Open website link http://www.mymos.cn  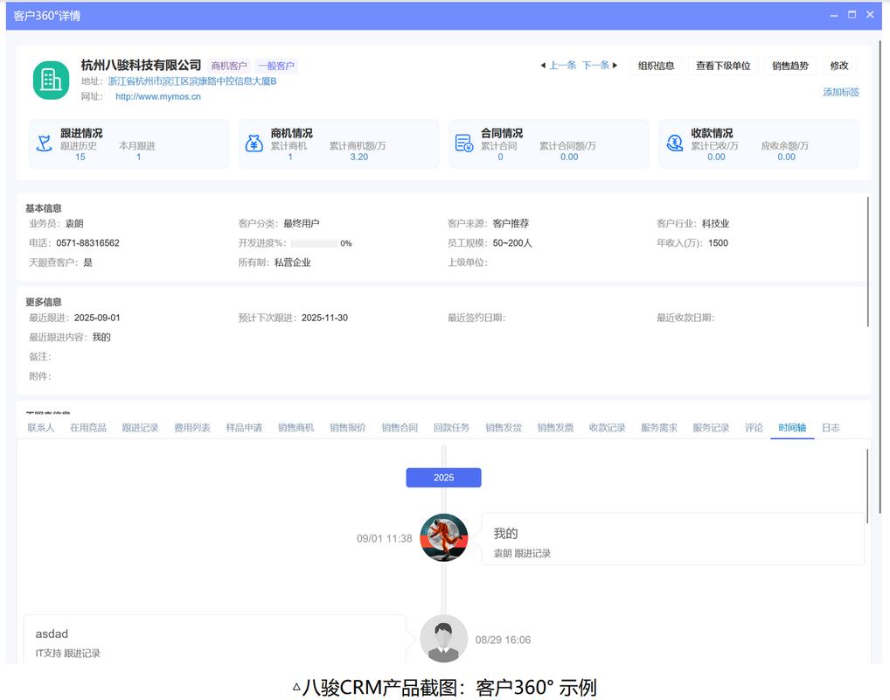click(158, 96)
